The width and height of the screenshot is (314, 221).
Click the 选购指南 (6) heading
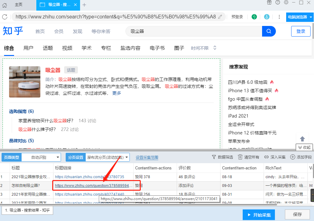click(x=22, y=111)
